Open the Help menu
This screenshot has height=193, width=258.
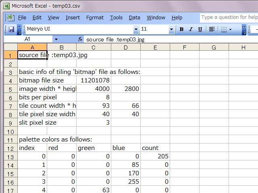point(177,18)
